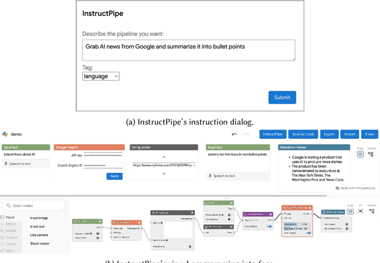Screen dimensions: 380x263
Task: Click the Fit icon in the graph editor
Action: (360, 211)
